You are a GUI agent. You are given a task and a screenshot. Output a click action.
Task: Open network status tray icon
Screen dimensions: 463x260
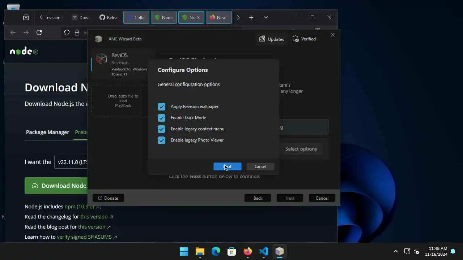pyautogui.click(x=407, y=251)
